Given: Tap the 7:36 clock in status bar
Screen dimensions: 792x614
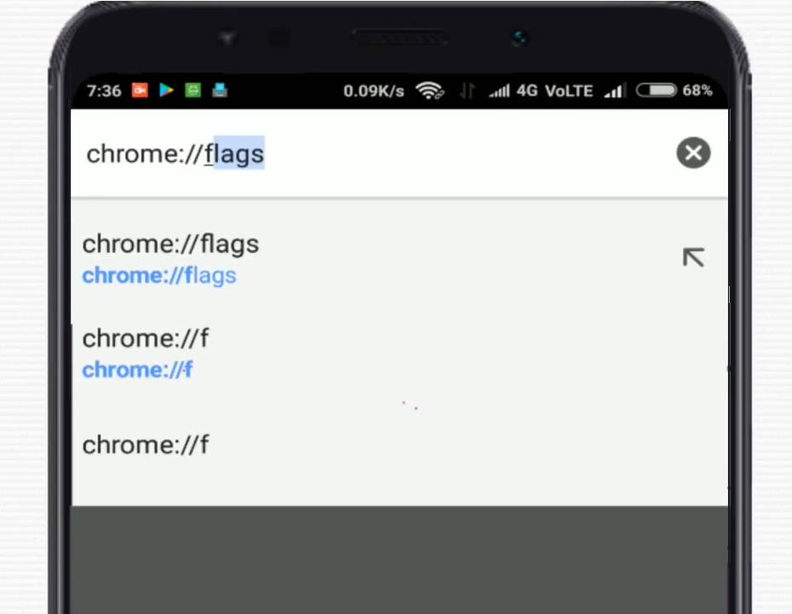Looking at the screenshot, I should tap(104, 91).
